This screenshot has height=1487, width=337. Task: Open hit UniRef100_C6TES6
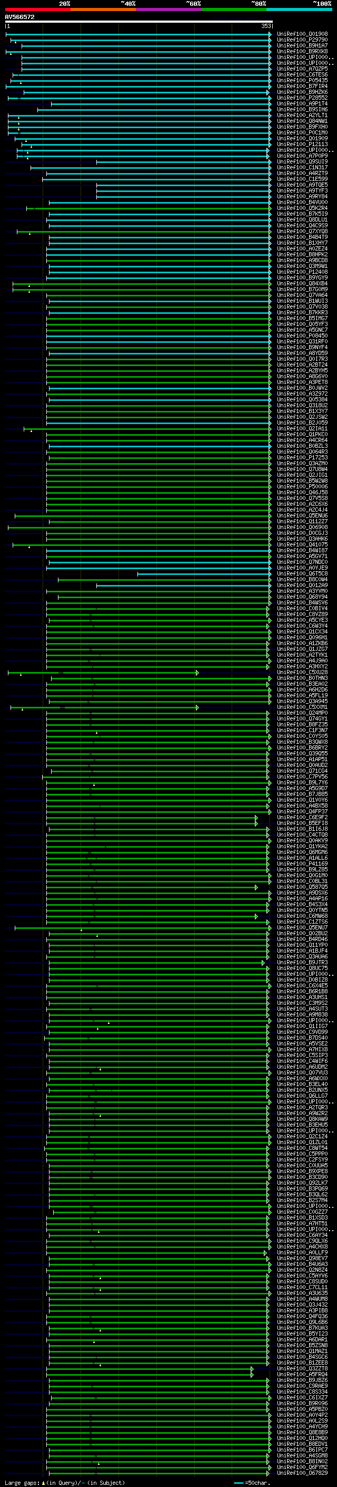pos(302,74)
